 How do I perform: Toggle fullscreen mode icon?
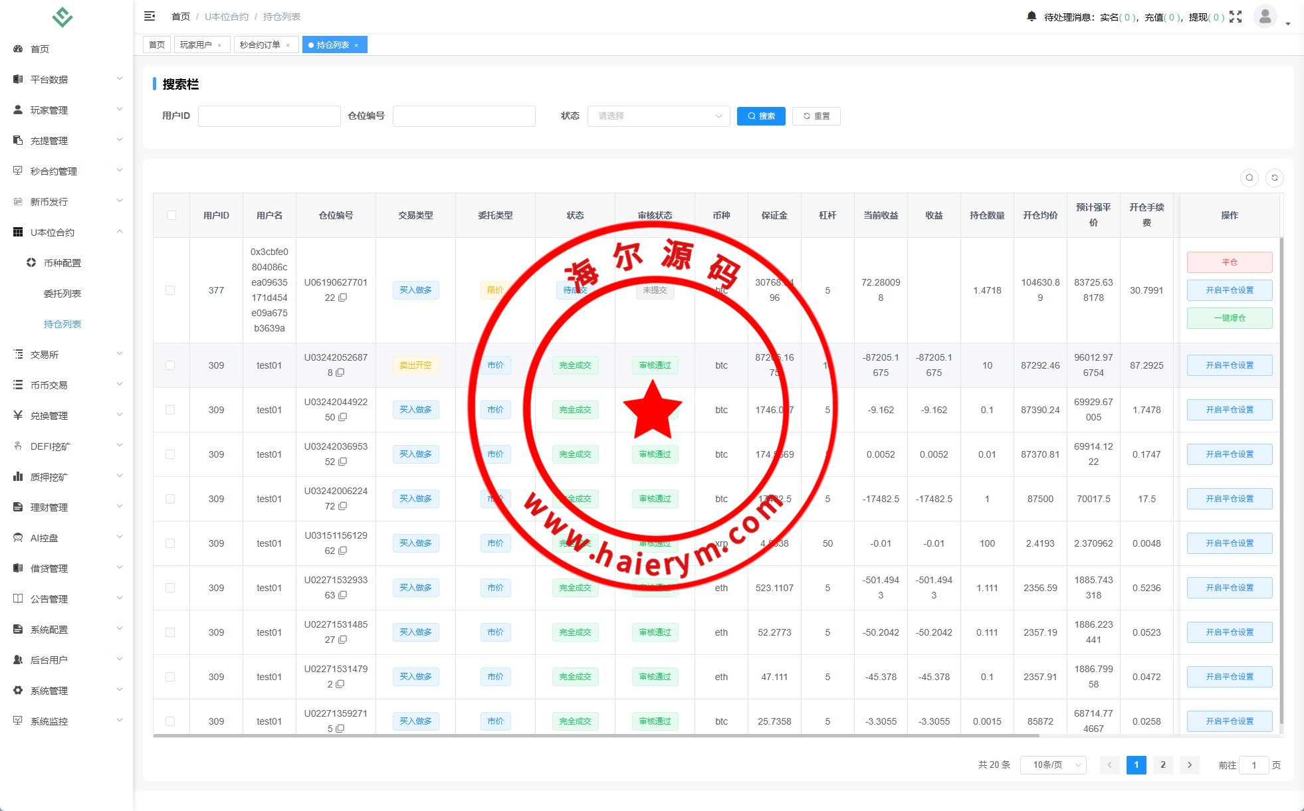[1236, 17]
